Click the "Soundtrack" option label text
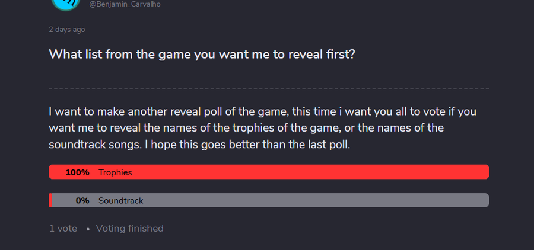The width and height of the screenshot is (534, 250). [121, 201]
